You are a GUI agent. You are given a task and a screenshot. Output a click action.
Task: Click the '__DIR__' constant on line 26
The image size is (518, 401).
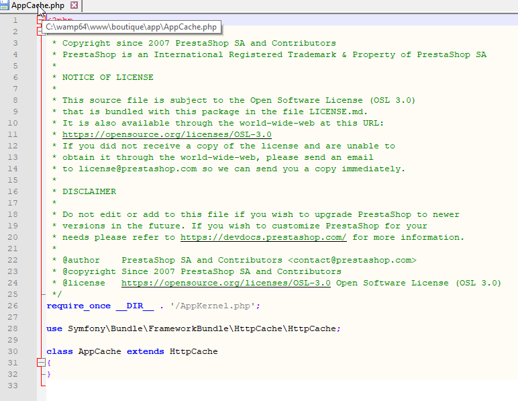[135, 306]
